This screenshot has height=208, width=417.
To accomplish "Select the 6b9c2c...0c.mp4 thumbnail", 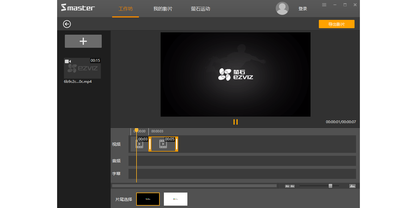I will click(83, 68).
